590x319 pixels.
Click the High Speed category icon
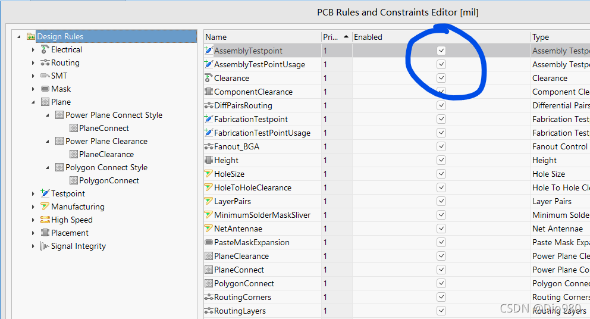(x=45, y=220)
